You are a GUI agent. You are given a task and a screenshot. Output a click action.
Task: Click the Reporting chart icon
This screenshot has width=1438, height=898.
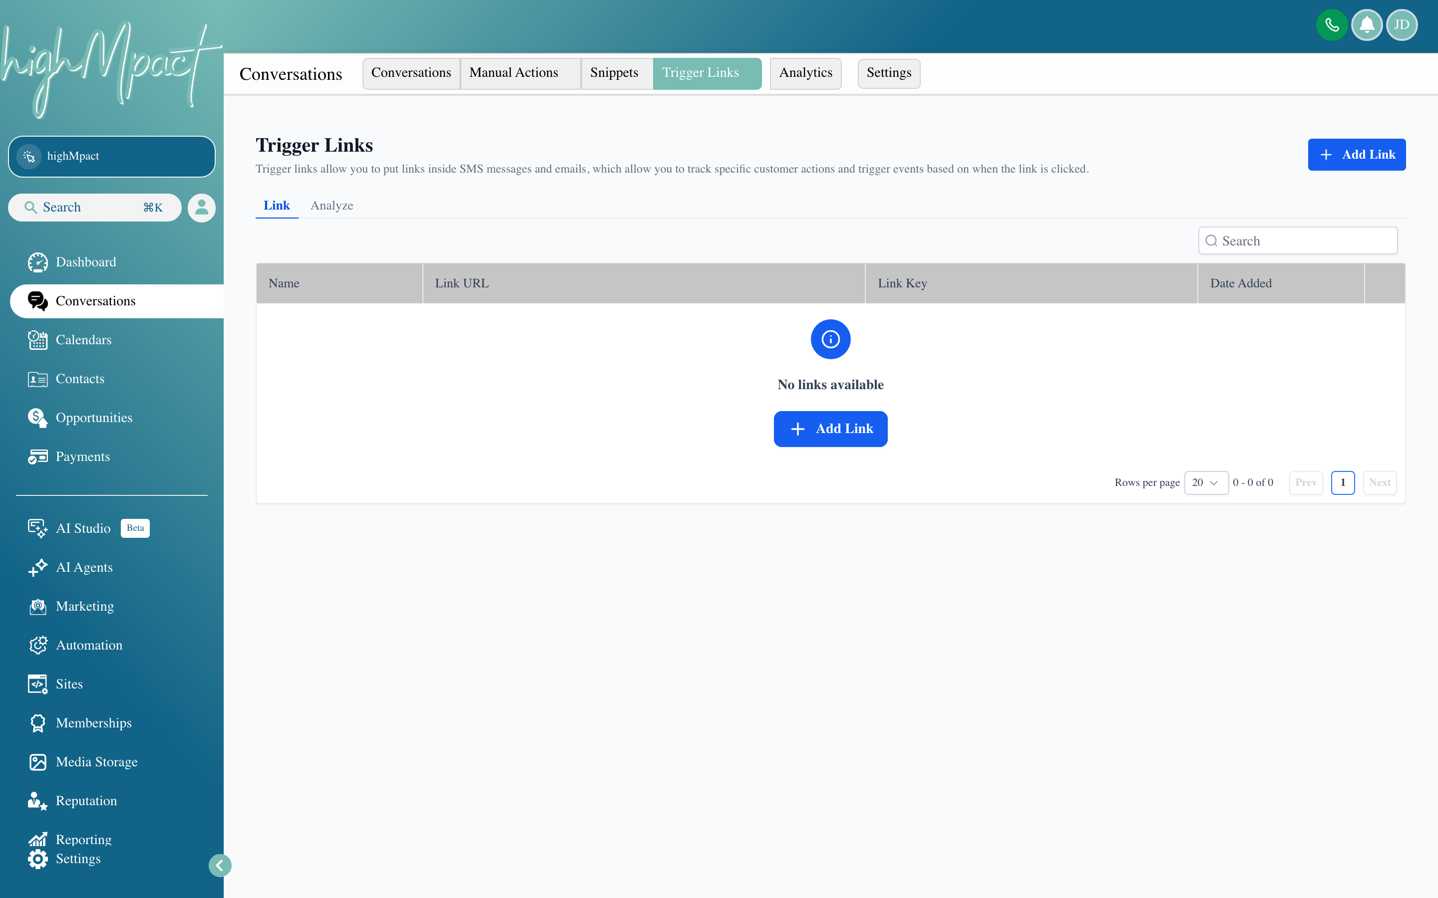click(37, 839)
